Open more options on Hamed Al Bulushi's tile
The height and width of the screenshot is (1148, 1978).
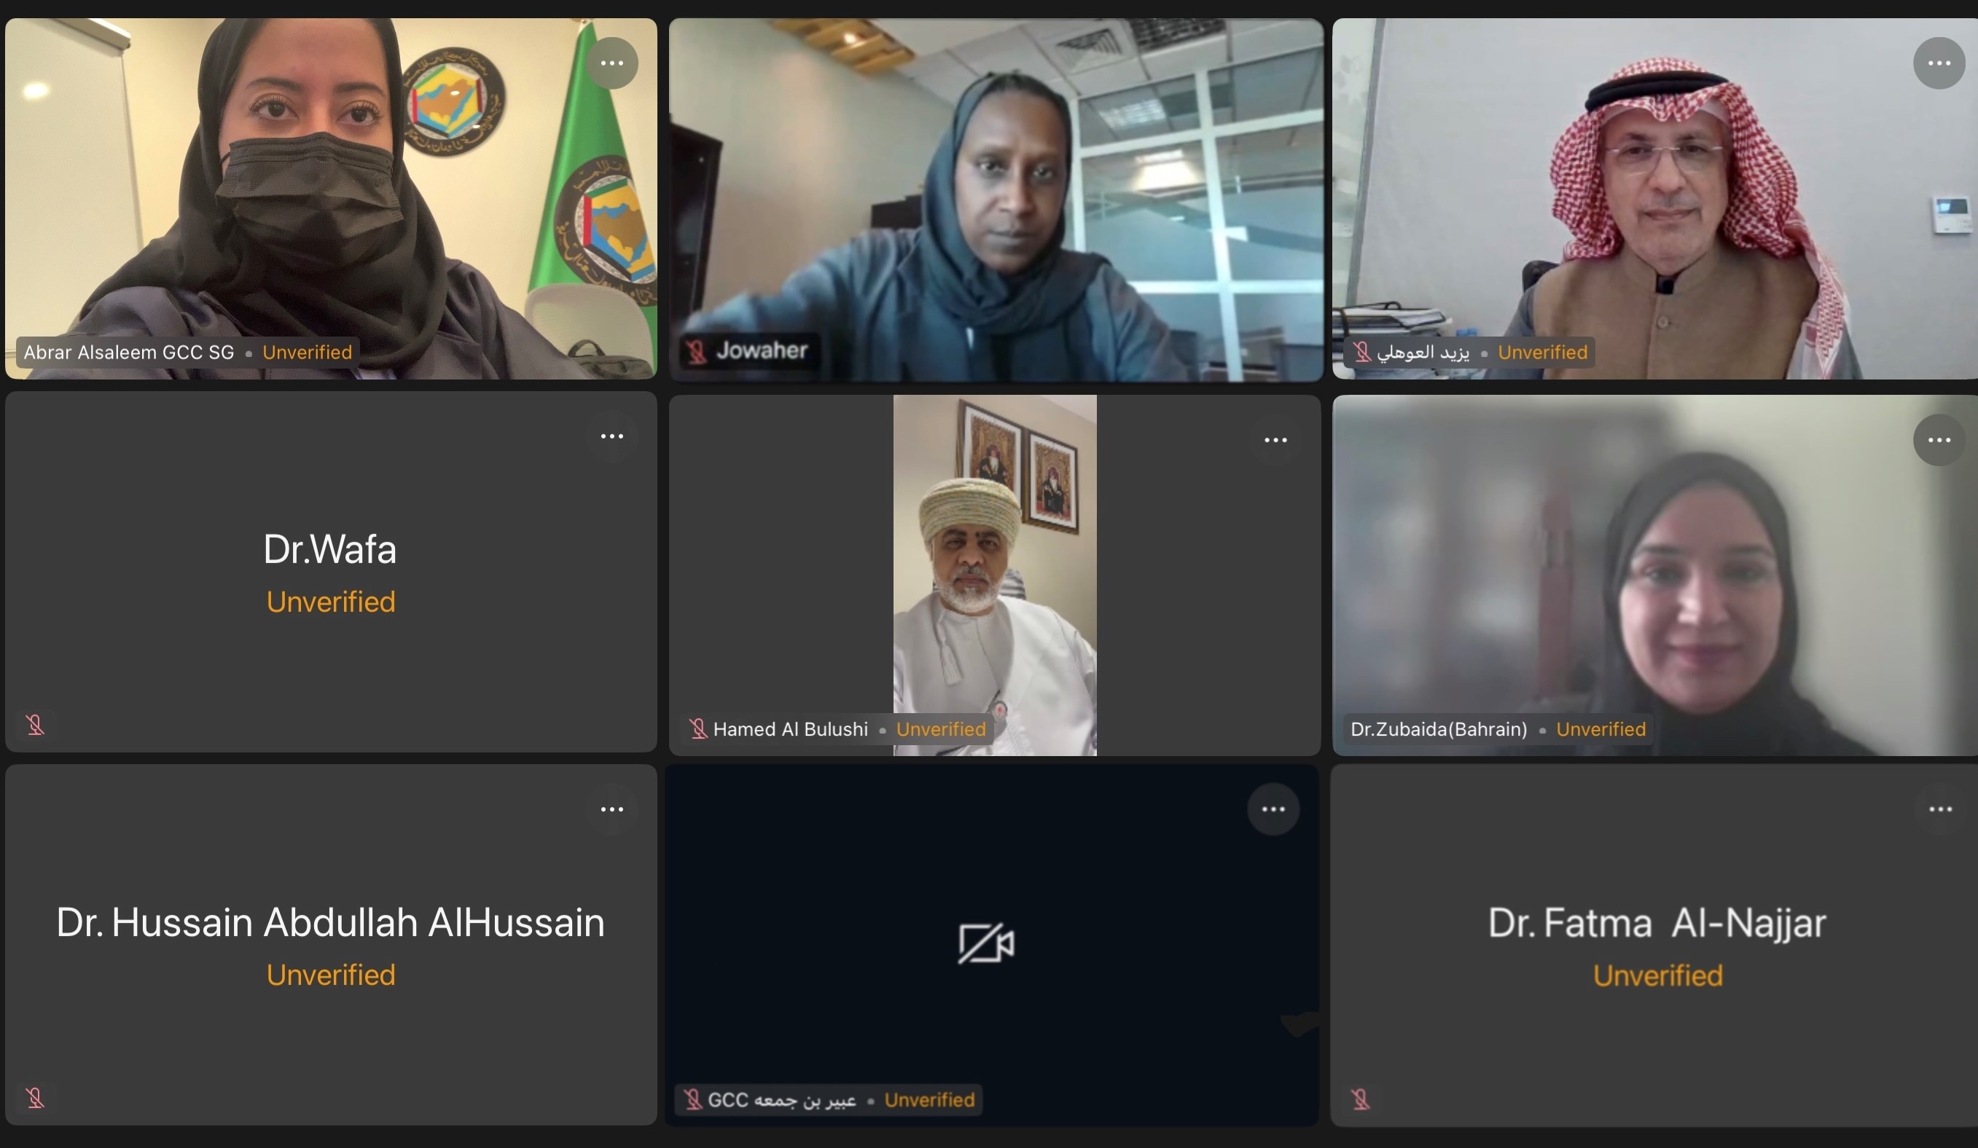click(x=1275, y=440)
